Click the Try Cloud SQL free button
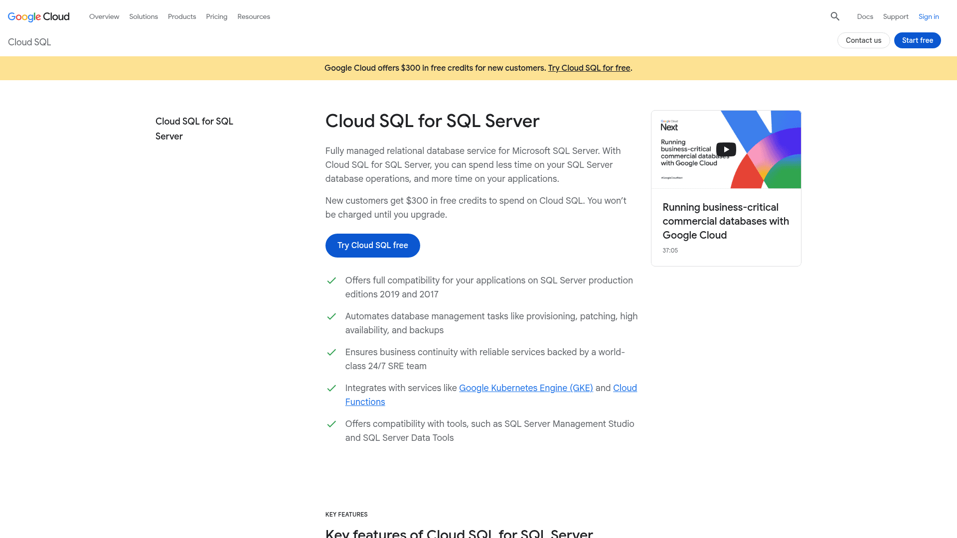 pyautogui.click(x=373, y=246)
